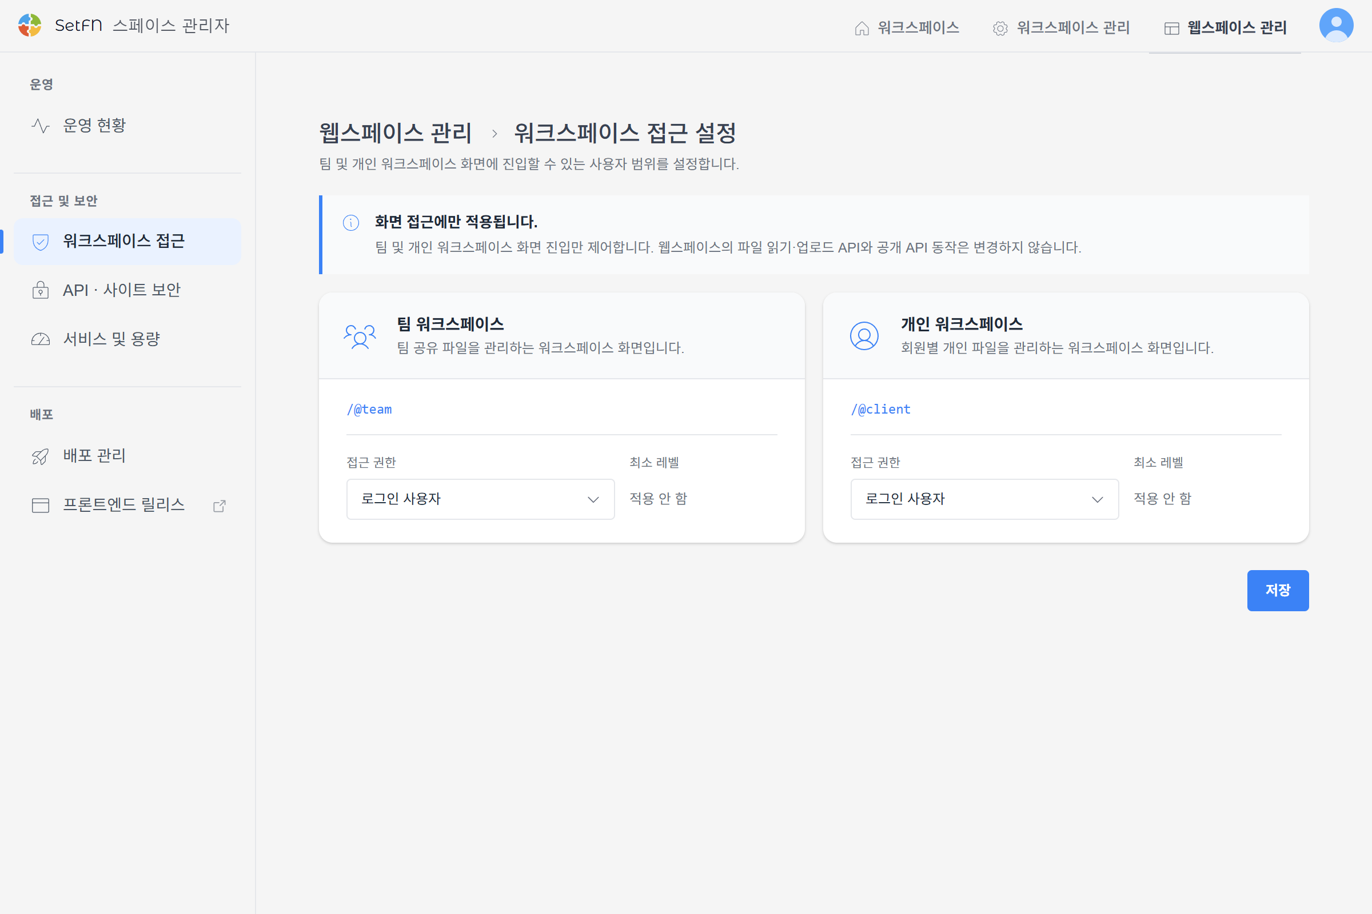Click the team group icon in 팀 워크스페이스 card
This screenshot has height=914, width=1372.
click(360, 336)
